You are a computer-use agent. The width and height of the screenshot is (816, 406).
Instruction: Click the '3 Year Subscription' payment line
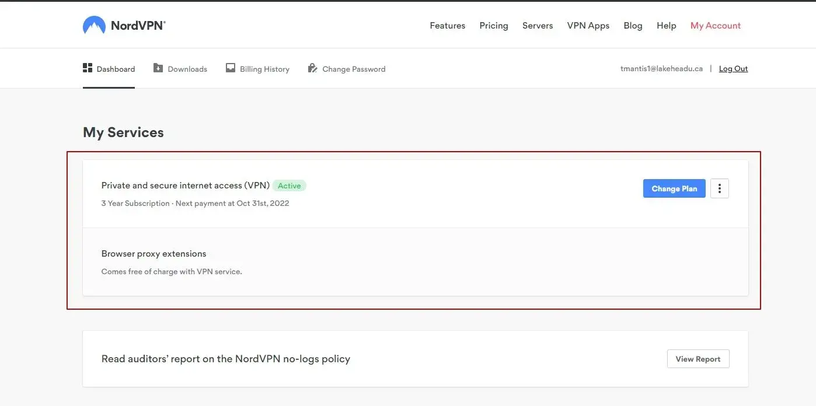(x=196, y=204)
